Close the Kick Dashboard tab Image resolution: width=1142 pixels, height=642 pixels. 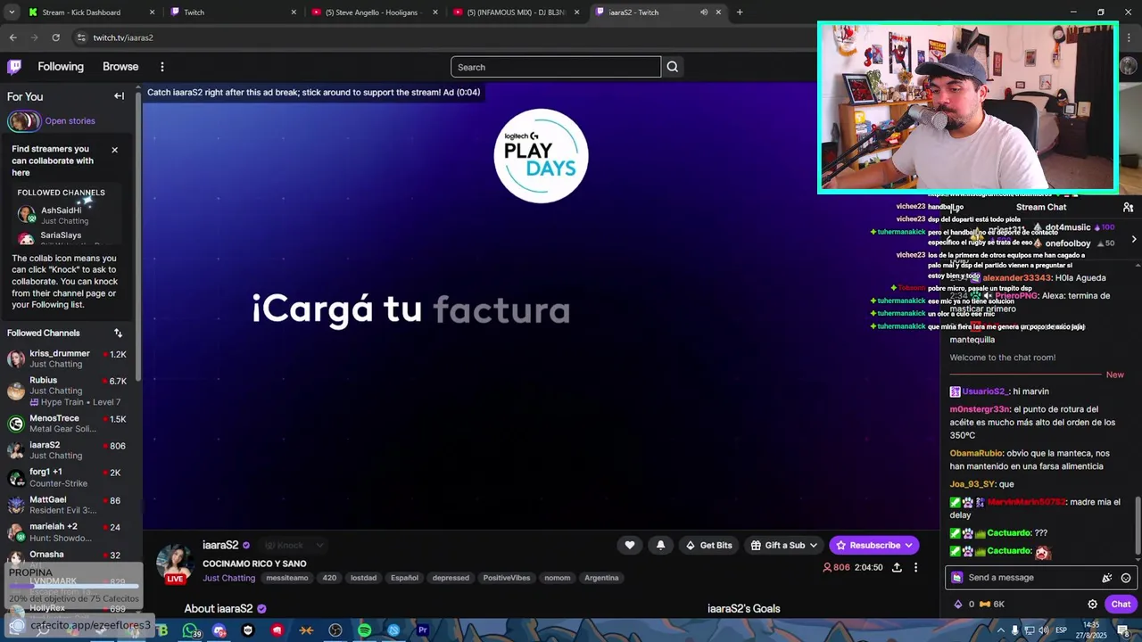click(152, 12)
